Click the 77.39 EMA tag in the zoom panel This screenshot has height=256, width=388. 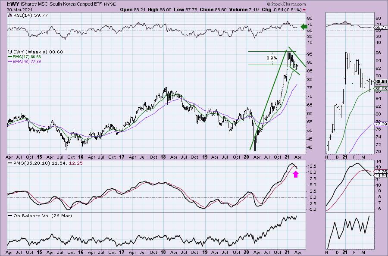(381, 124)
